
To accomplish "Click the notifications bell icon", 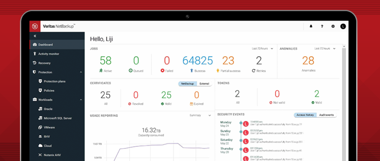I will tap(311, 27).
